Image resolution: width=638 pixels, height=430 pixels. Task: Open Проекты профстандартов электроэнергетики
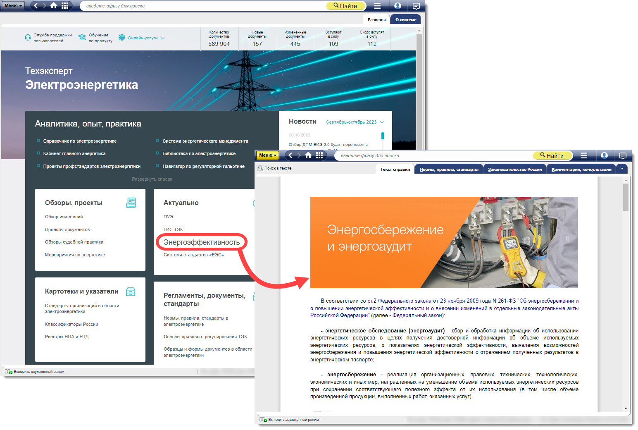pyautogui.click(x=92, y=166)
